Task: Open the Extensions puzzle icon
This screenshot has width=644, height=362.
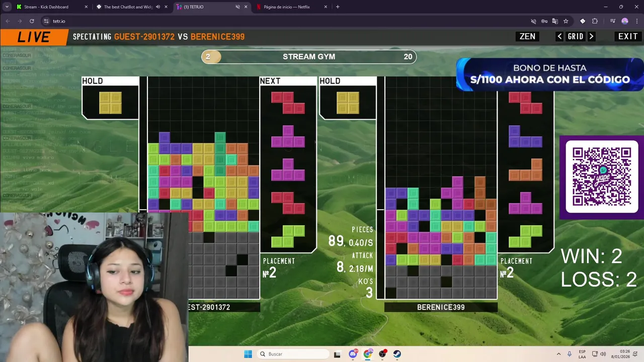Action: 595,21
